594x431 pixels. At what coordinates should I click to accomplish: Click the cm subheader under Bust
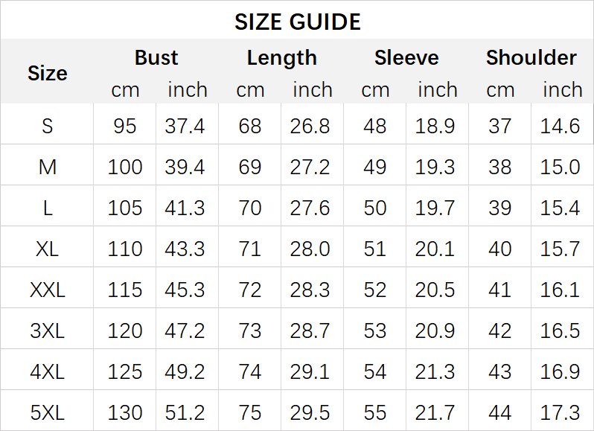point(125,90)
